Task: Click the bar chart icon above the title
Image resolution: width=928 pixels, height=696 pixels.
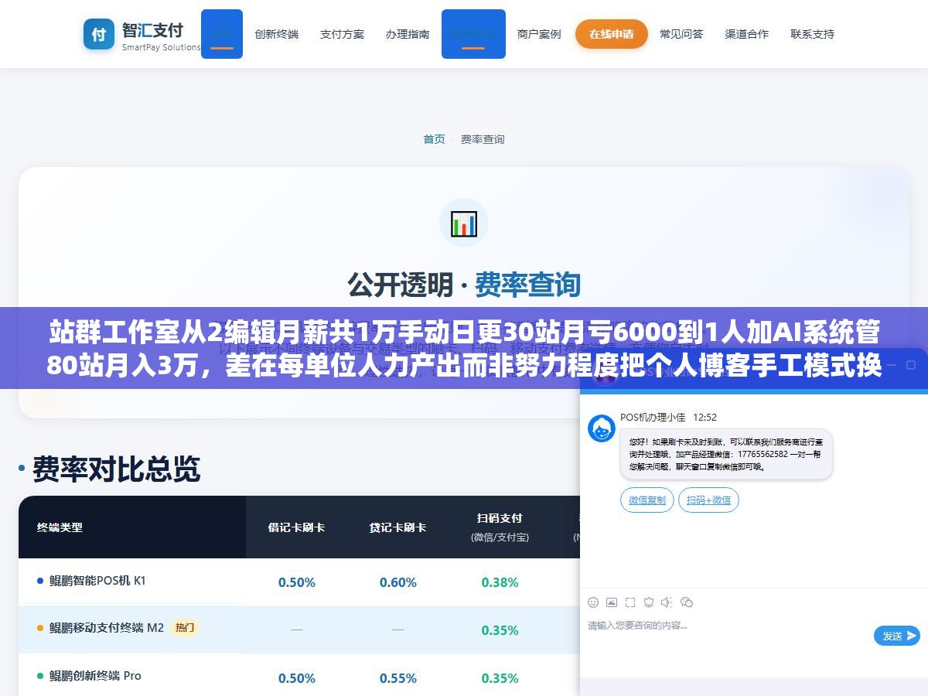Action: coord(464,223)
